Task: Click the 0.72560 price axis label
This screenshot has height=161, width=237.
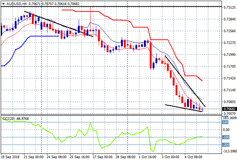Action: point(229,31)
